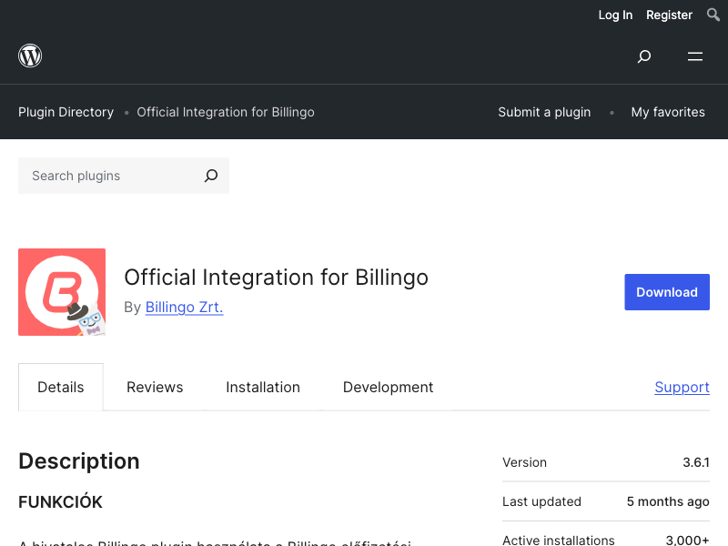This screenshot has height=546, width=728.
Task: Click the FUNKCIÓK subheading
Action: click(x=60, y=502)
